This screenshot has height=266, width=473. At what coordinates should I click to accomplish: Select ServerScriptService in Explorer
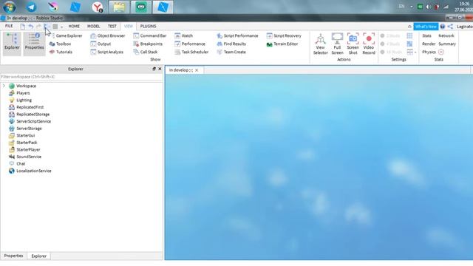point(33,121)
